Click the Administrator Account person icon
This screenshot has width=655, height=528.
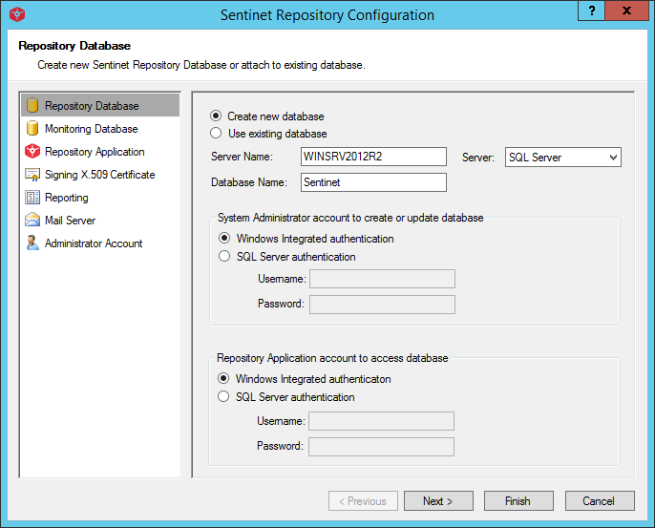click(x=32, y=243)
